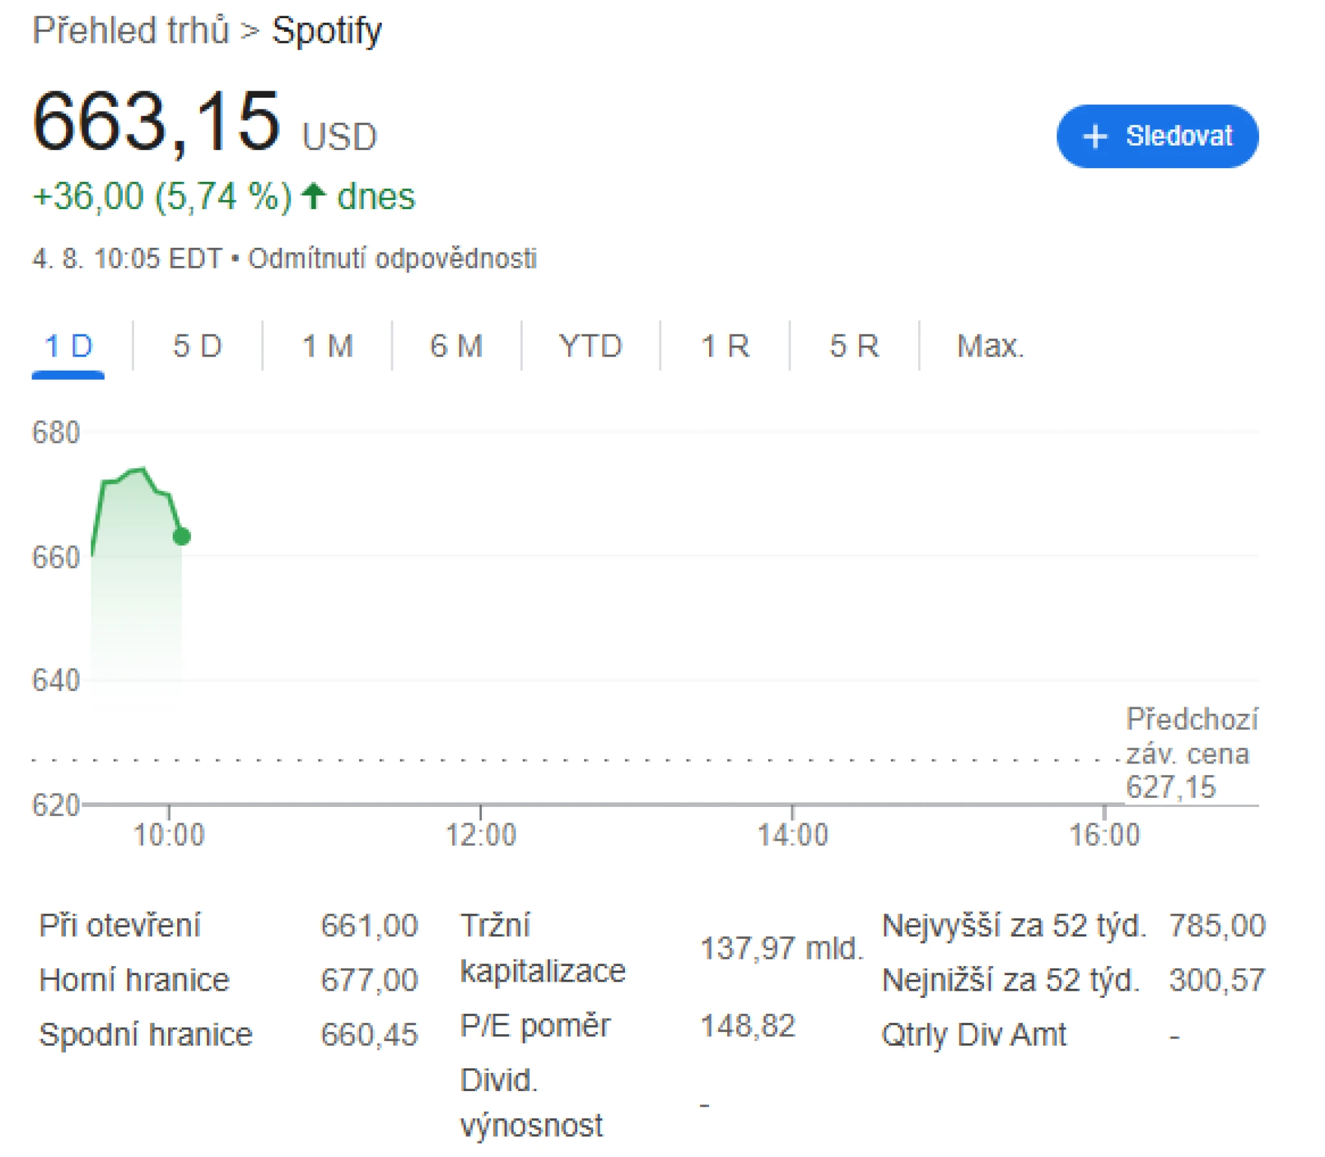Click the P/E poměr value 148,82
This screenshot has width=1325, height=1157.
point(748,1026)
